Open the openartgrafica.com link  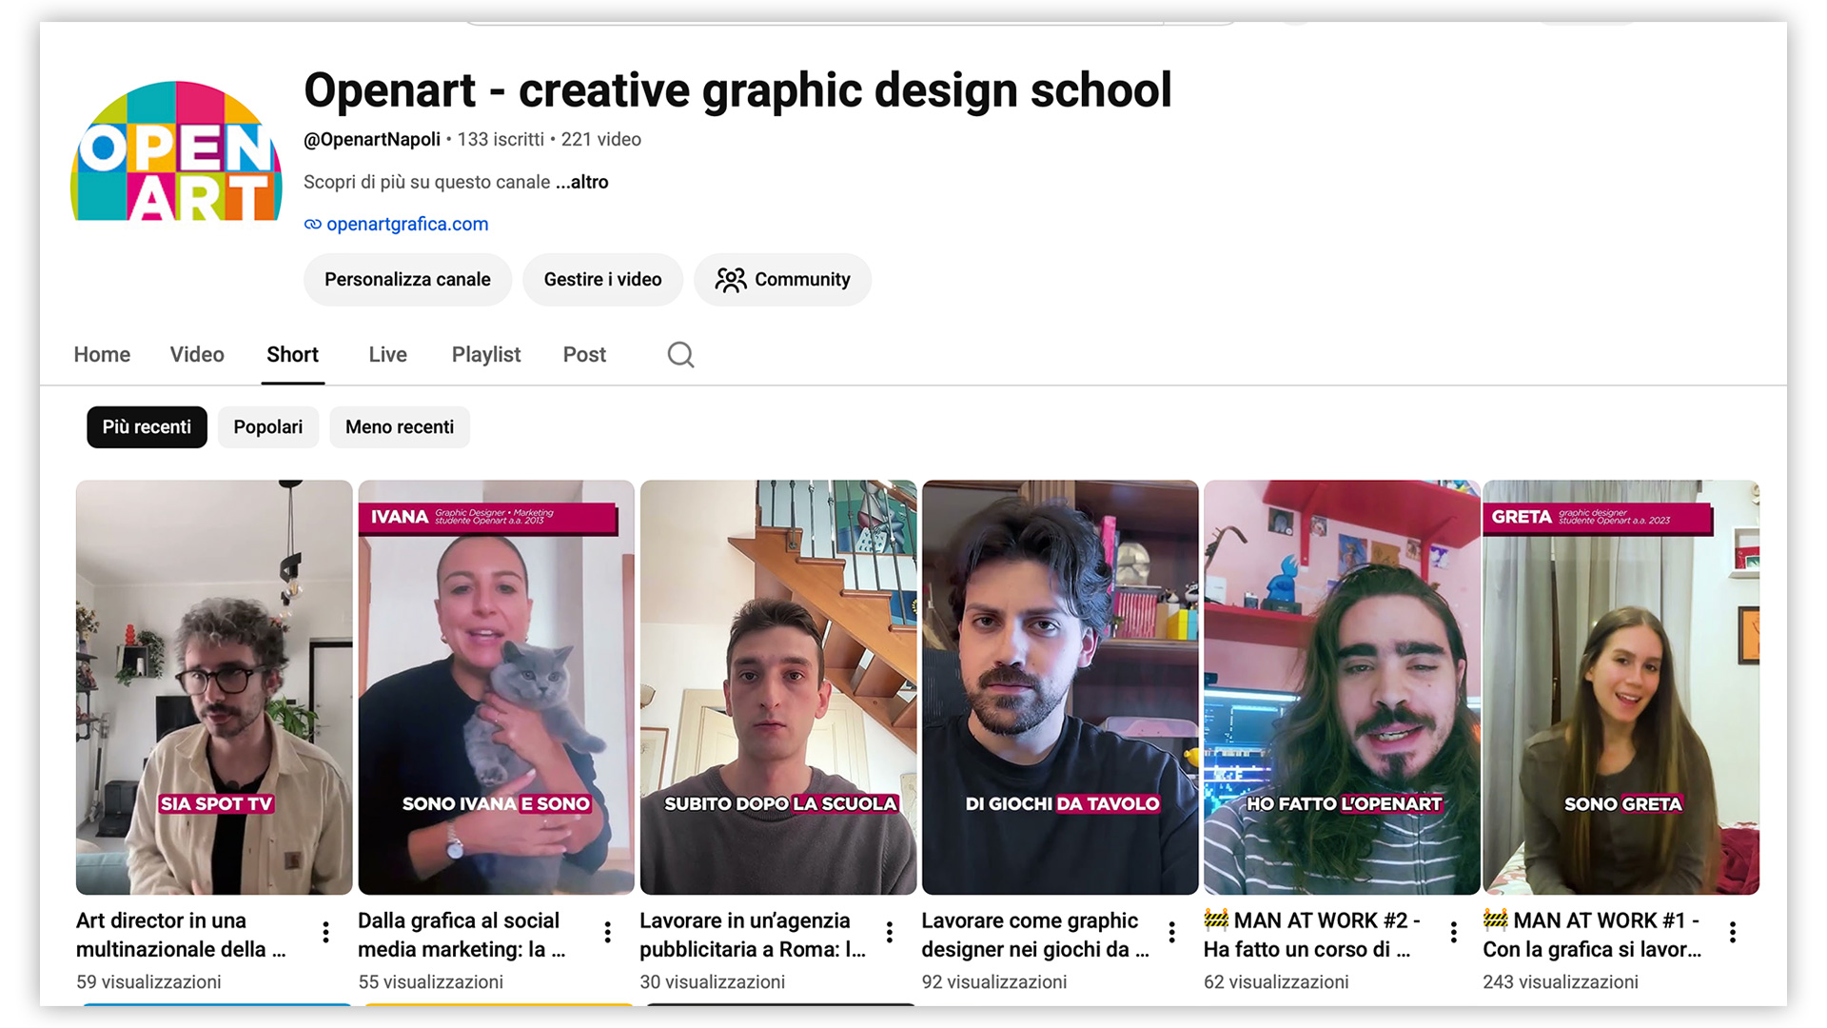pyautogui.click(x=407, y=225)
